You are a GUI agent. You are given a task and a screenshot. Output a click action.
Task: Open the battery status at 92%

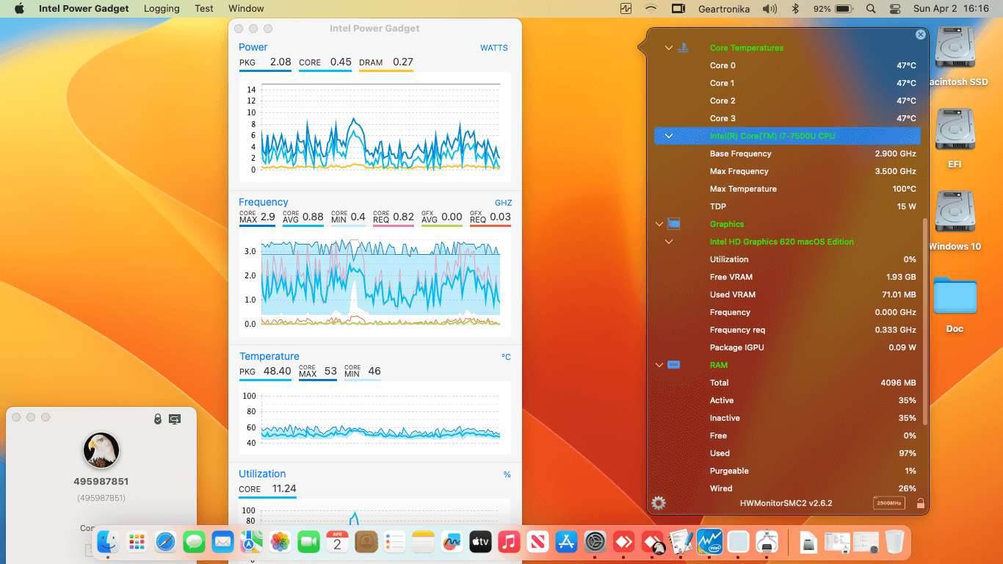coord(833,9)
